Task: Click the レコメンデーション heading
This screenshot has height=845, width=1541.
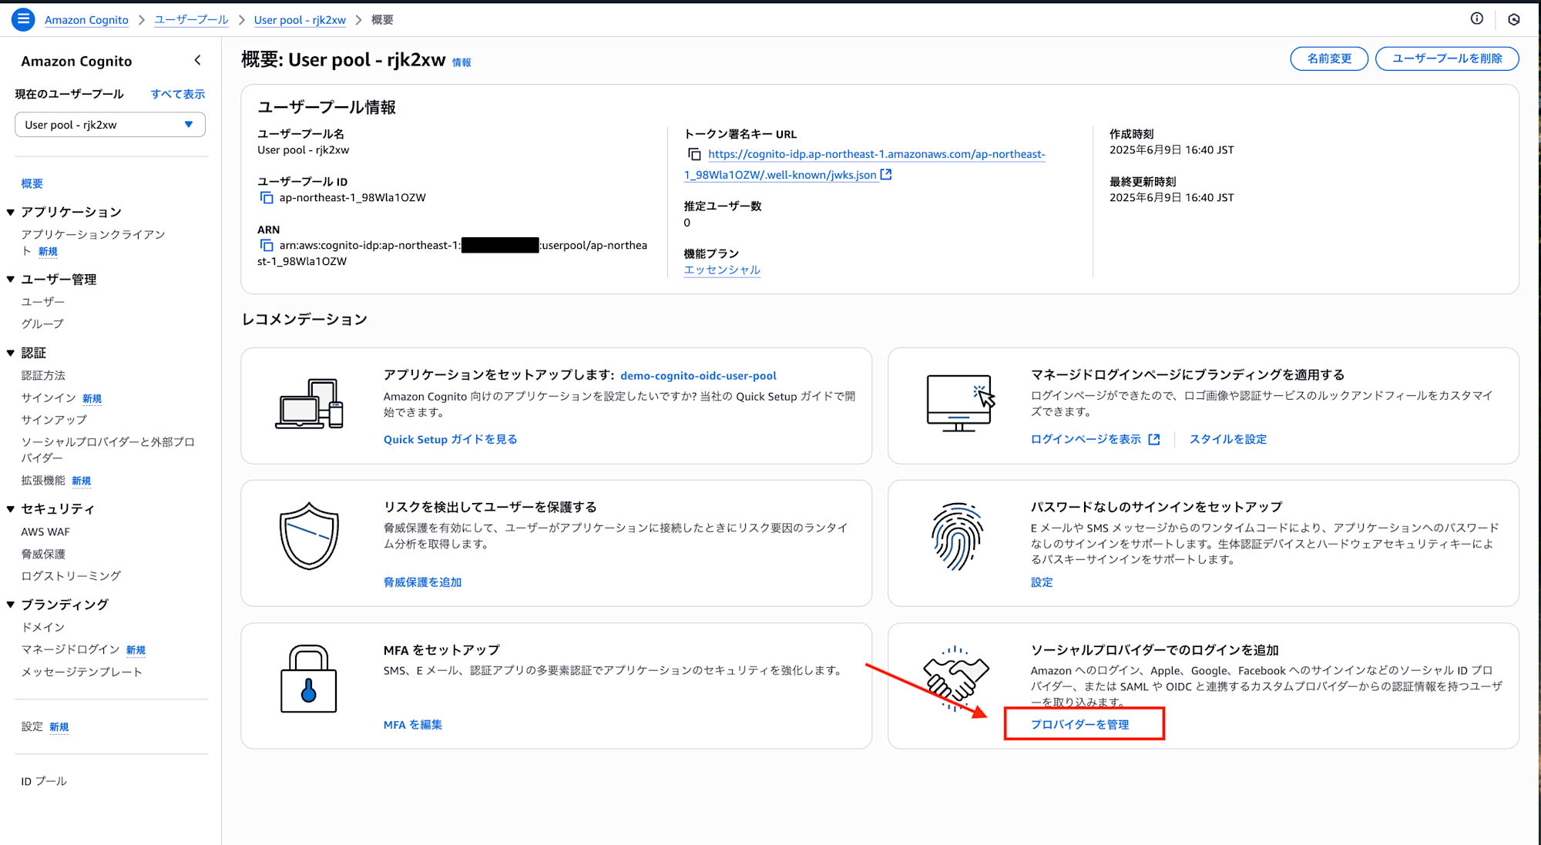Action: point(304,320)
